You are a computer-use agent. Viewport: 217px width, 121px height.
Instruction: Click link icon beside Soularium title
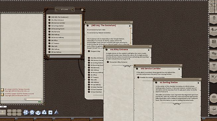pos(88,25)
